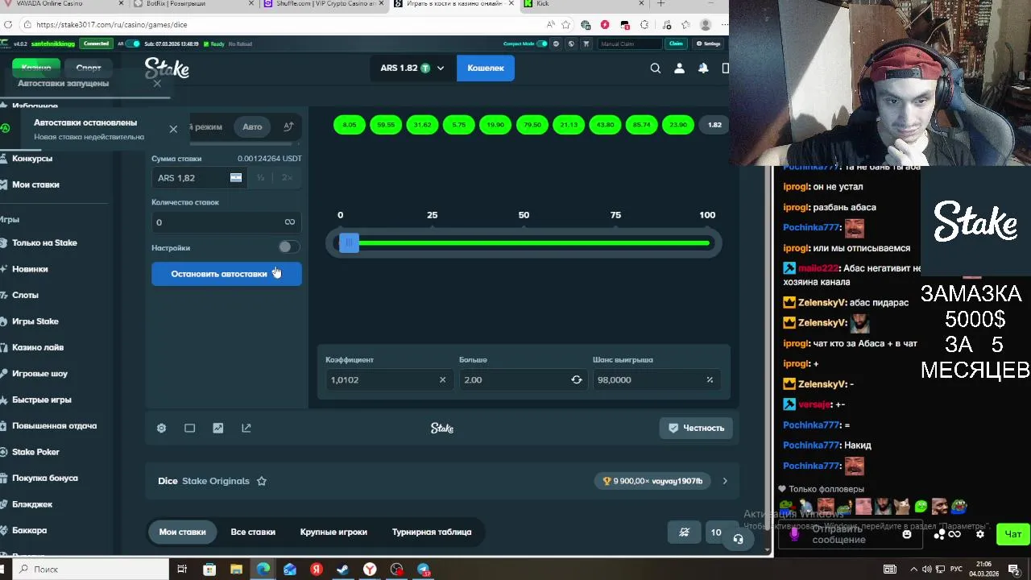Expand the 9 900,00× vayvay1907fb record arrow
This screenshot has width=1031, height=580.
tap(725, 481)
